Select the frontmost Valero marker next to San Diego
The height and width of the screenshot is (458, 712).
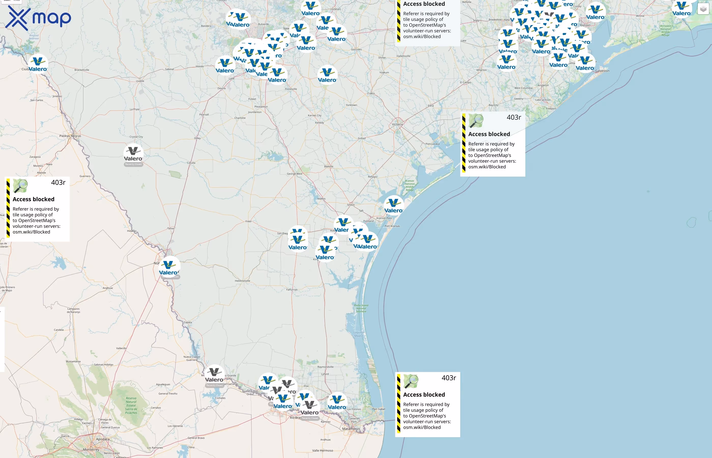298,242
